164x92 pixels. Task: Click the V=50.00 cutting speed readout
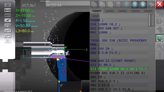coord(27,26)
